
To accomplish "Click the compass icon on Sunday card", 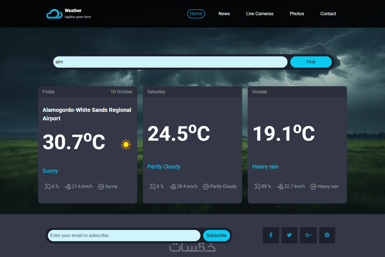I will [x=313, y=187].
